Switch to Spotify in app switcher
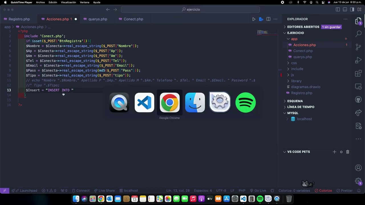This screenshot has width=365, height=205. (246, 102)
